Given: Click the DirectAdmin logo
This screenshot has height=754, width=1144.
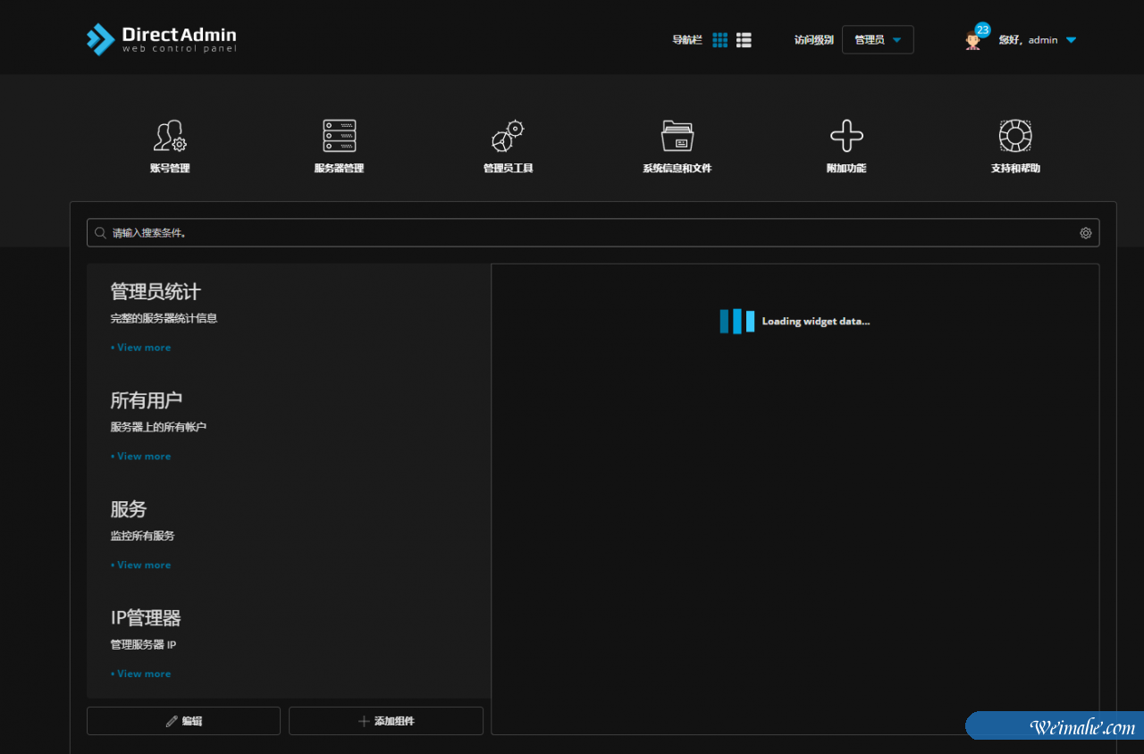Looking at the screenshot, I should pyautogui.click(x=162, y=39).
